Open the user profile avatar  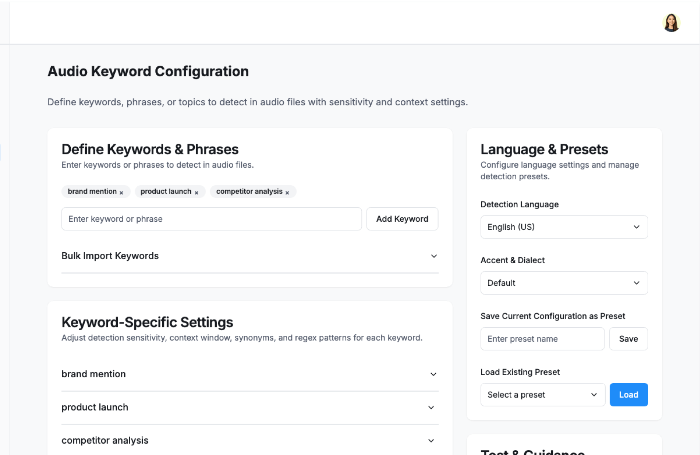click(x=671, y=23)
